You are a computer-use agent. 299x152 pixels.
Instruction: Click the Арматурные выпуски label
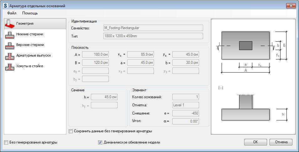[33, 56]
